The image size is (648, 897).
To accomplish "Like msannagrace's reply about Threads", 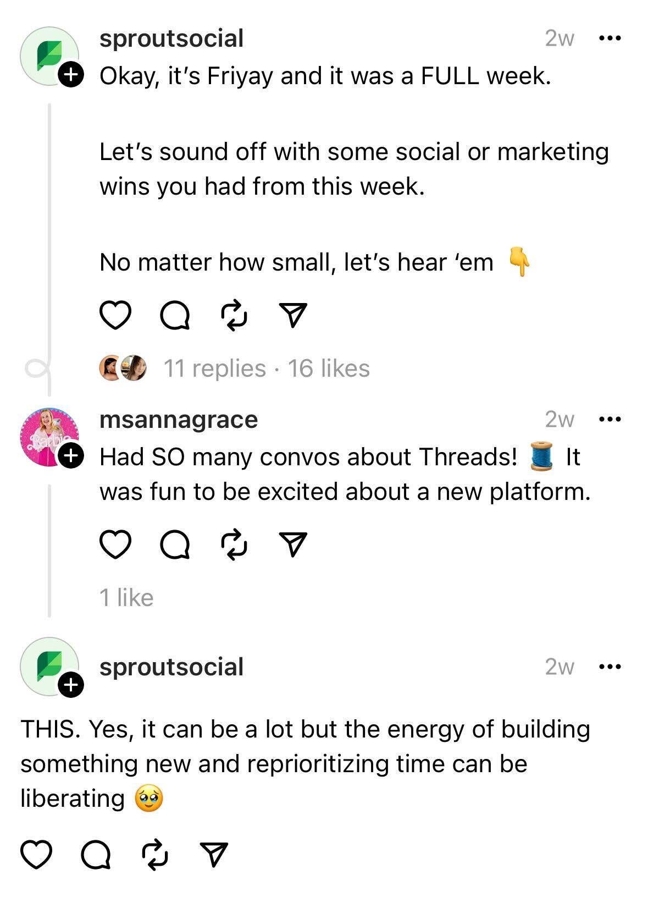I will tap(115, 544).
